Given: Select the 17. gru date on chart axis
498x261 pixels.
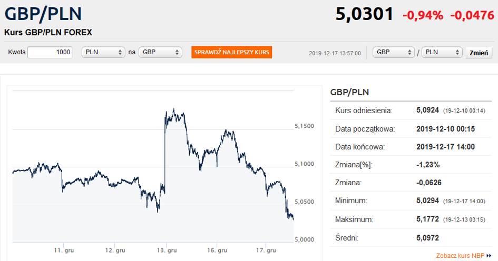Looking at the screenshot, I should tap(266, 250).
